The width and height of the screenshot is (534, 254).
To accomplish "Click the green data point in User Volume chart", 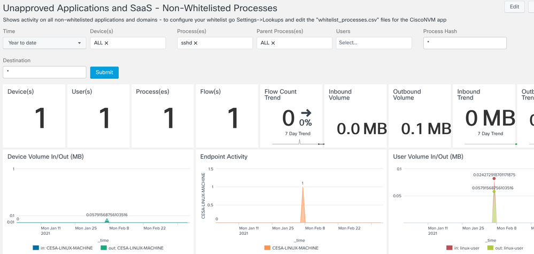I will (494, 191).
